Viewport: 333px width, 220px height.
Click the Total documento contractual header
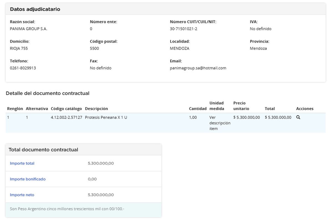[43, 150]
